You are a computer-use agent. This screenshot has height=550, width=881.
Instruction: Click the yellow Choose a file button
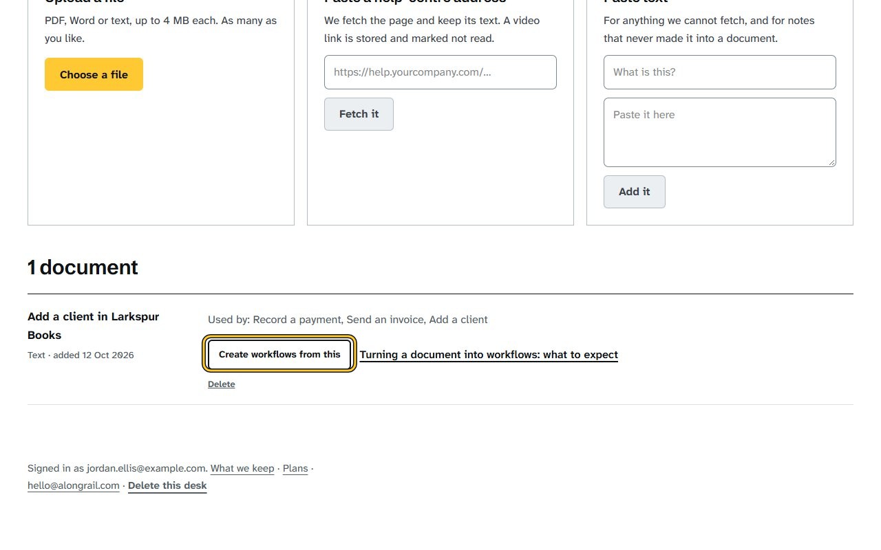coord(94,74)
